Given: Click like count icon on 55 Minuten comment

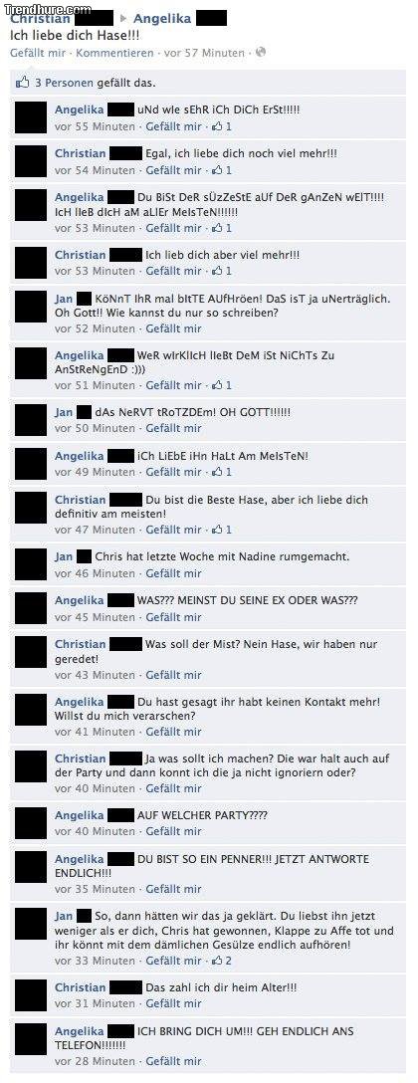Looking at the screenshot, I should (x=221, y=126).
